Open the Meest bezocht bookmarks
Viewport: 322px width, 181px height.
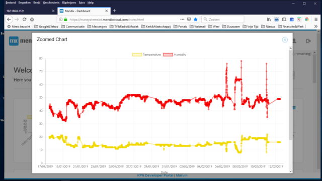pos(19,27)
